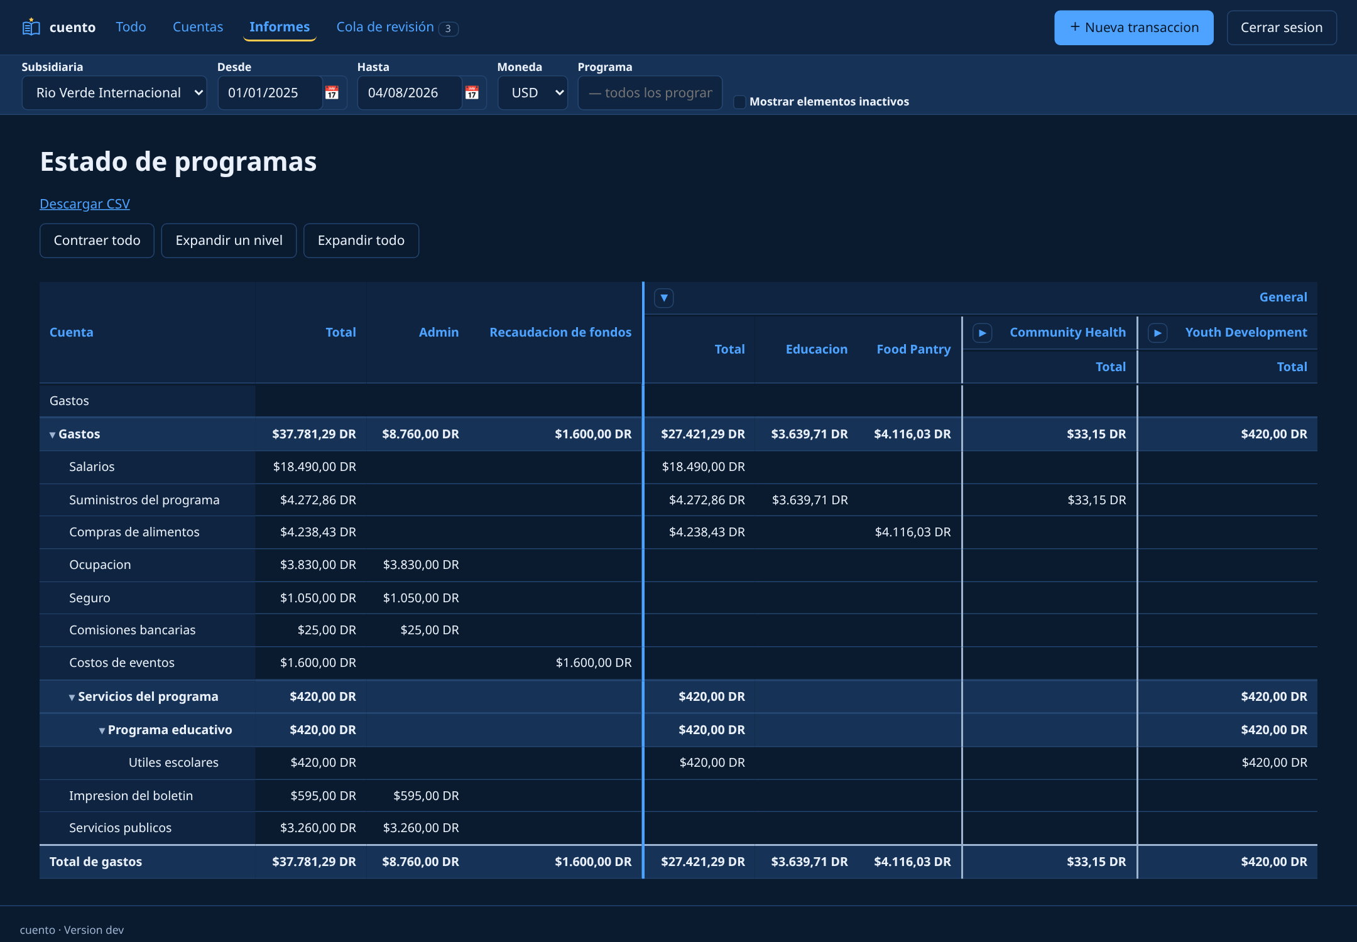1357x942 pixels.
Task: Collapse the Servicios del programa row
Action: pos(72,697)
